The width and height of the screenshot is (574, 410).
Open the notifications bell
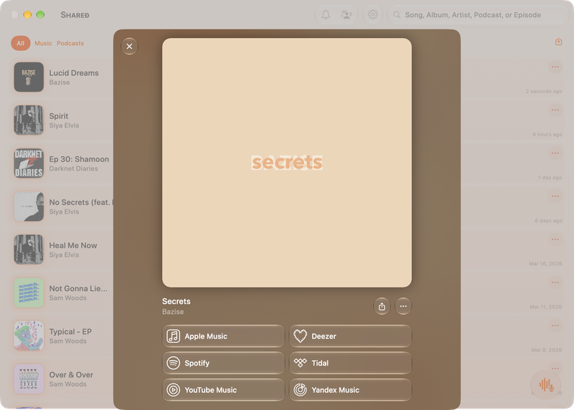(x=326, y=14)
